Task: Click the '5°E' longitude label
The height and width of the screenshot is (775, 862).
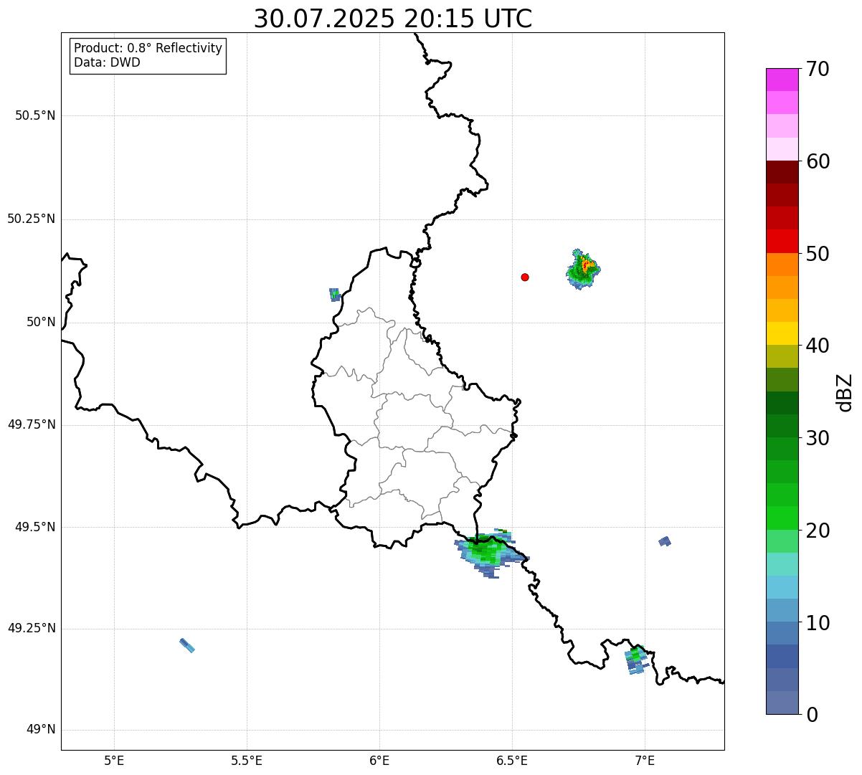Action: (114, 760)
